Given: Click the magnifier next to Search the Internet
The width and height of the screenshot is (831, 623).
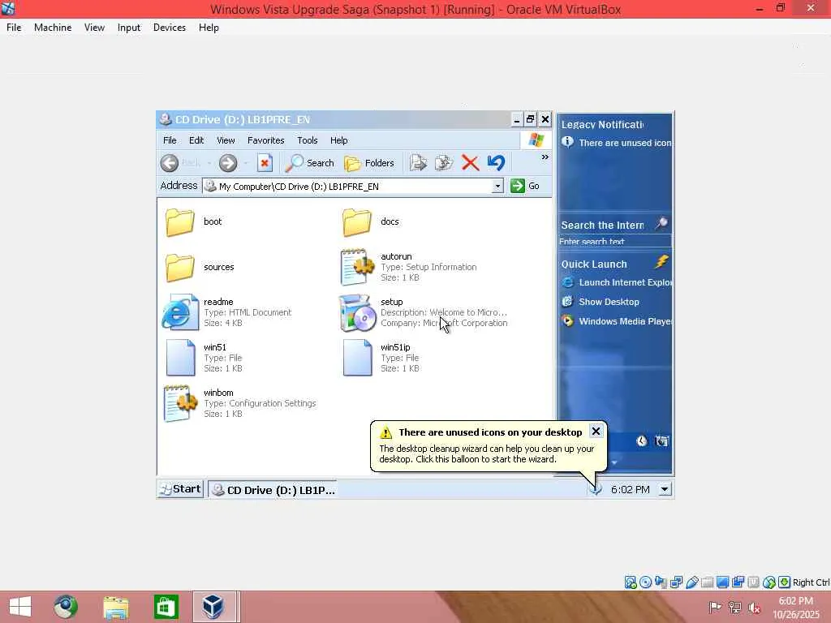Looking at the screenshot, I should 661,224.
